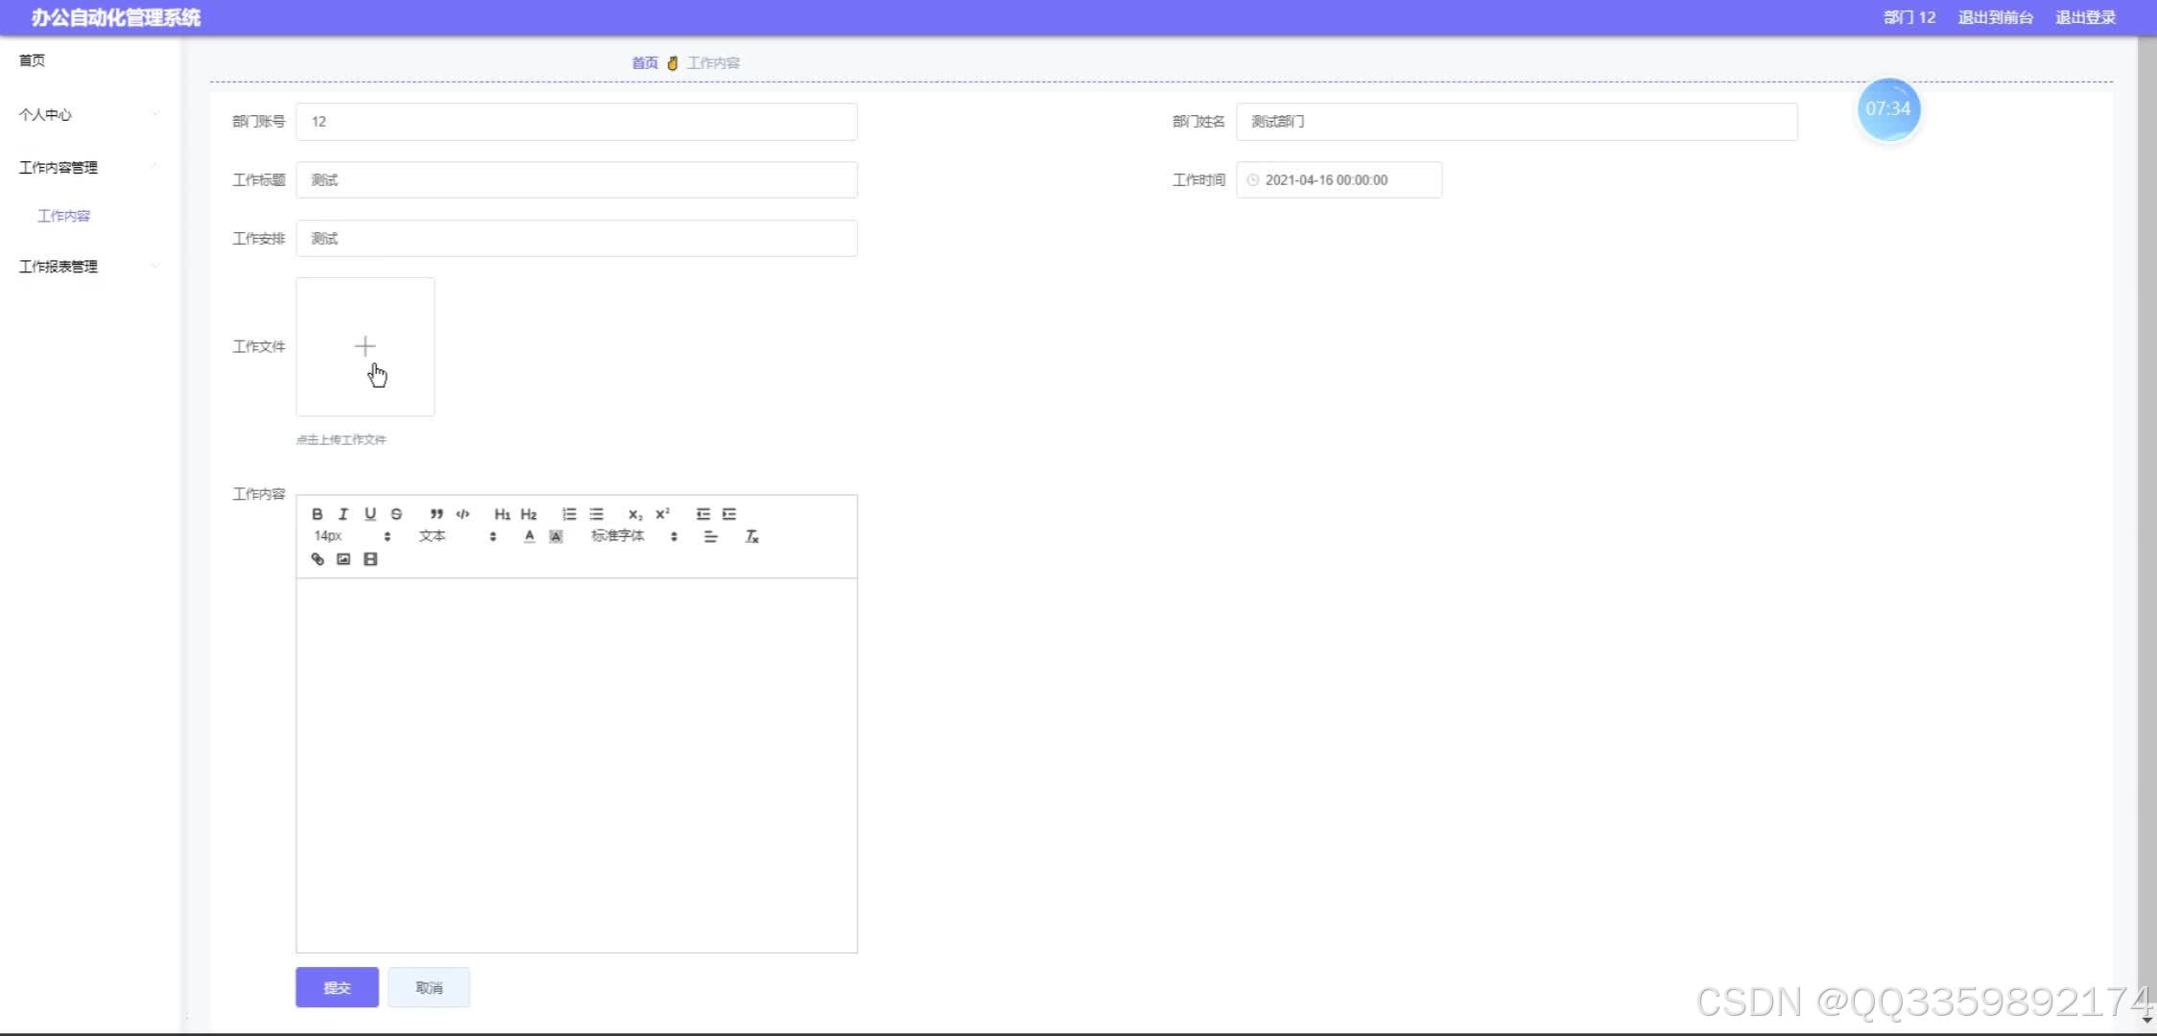Create a bulleted list

596,514
